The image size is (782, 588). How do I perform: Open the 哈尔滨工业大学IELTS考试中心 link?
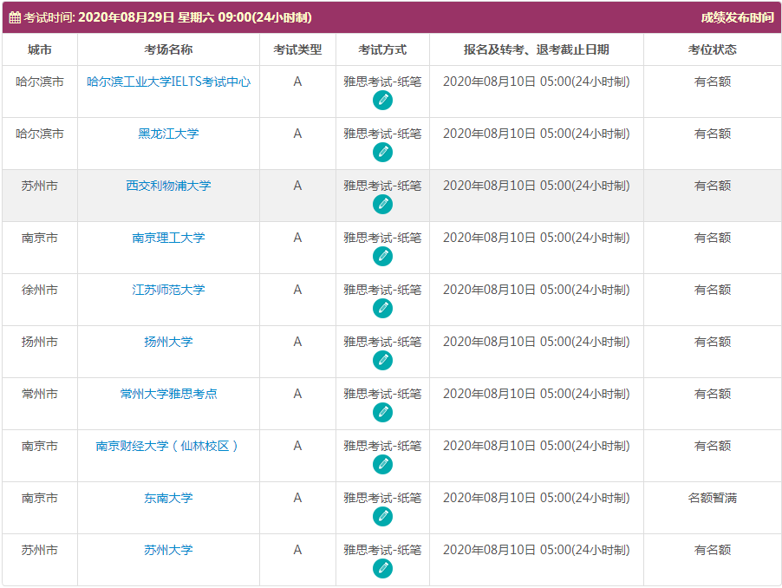coord(169,82)
